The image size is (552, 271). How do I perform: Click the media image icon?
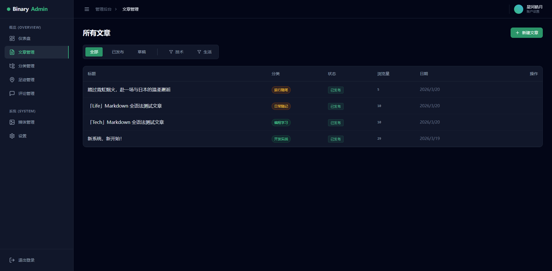pyautogui.click(x=12, y=122)
